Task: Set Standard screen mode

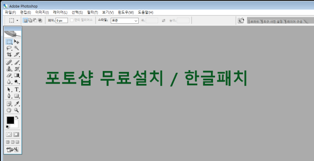Action: (x=8, y=142)
